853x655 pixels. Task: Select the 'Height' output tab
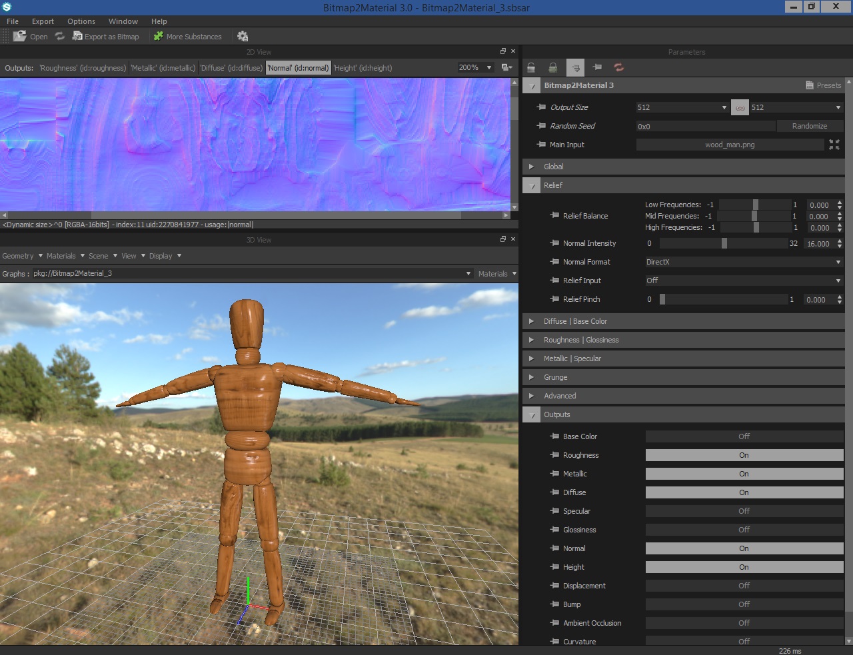tap(363, 68)
